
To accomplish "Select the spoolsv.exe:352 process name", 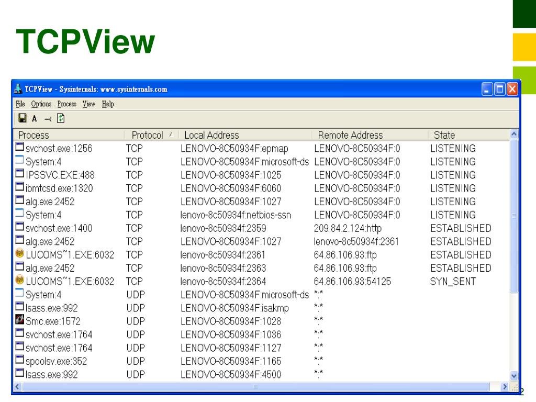I will coord(57,361).
